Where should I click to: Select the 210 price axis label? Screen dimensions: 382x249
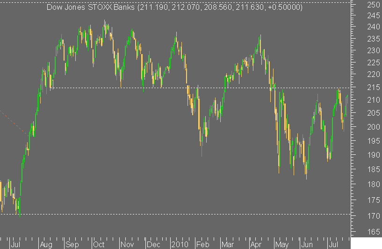point(373,100)
